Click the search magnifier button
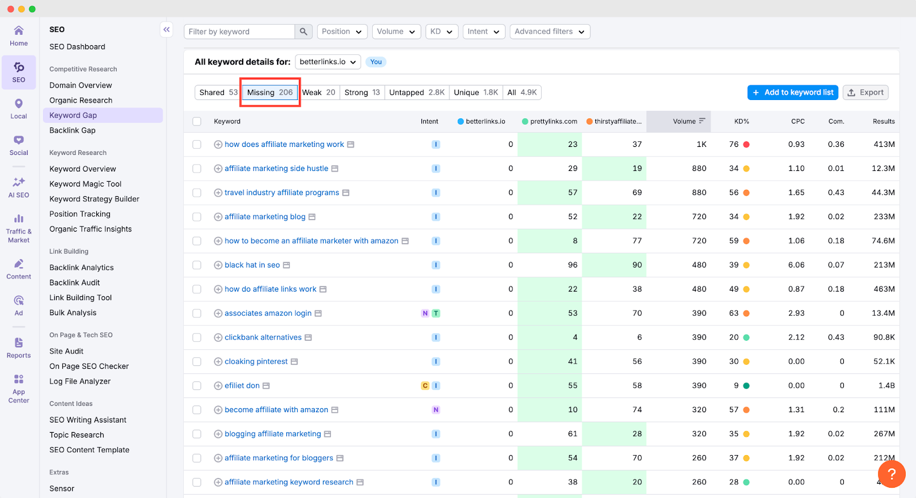The height and width of the screenshot is (498, 916). pyautogui.click(x=303, y=31)
